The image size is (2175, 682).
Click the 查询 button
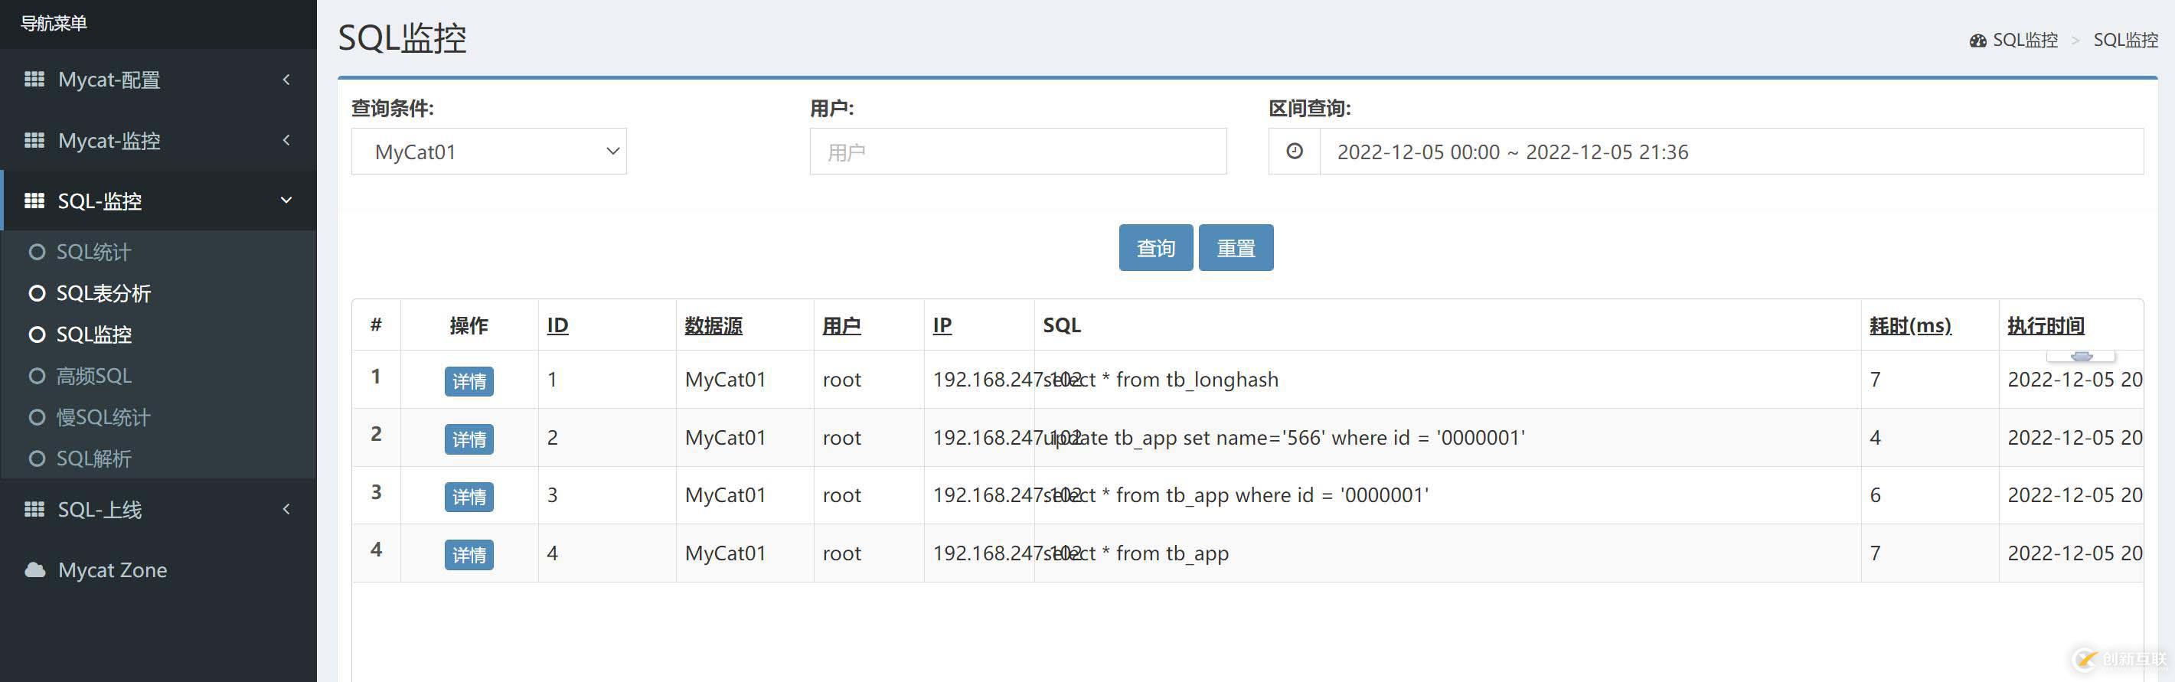pyautogui.click(x=1155, y=248)
